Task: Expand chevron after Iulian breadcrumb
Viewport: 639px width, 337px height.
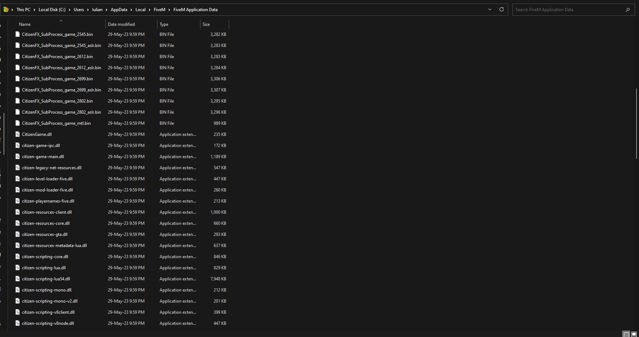Action: click(106, 10)
